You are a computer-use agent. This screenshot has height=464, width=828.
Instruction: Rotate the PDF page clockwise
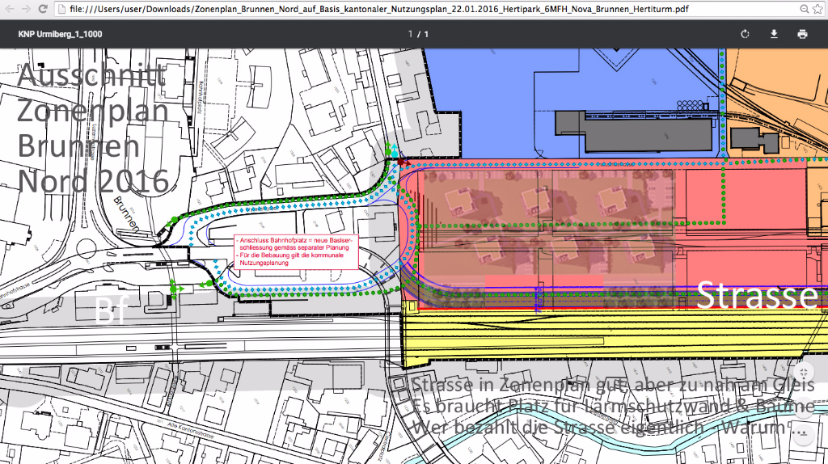tap(745, 34)
